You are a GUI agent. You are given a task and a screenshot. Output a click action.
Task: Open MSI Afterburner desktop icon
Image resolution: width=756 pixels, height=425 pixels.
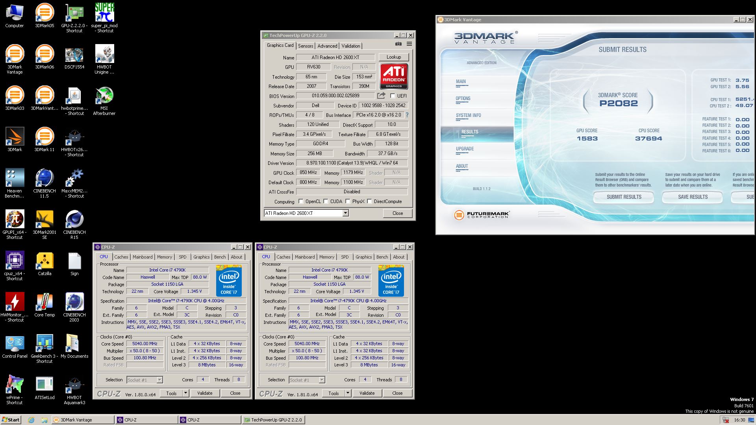click(104, 101)
